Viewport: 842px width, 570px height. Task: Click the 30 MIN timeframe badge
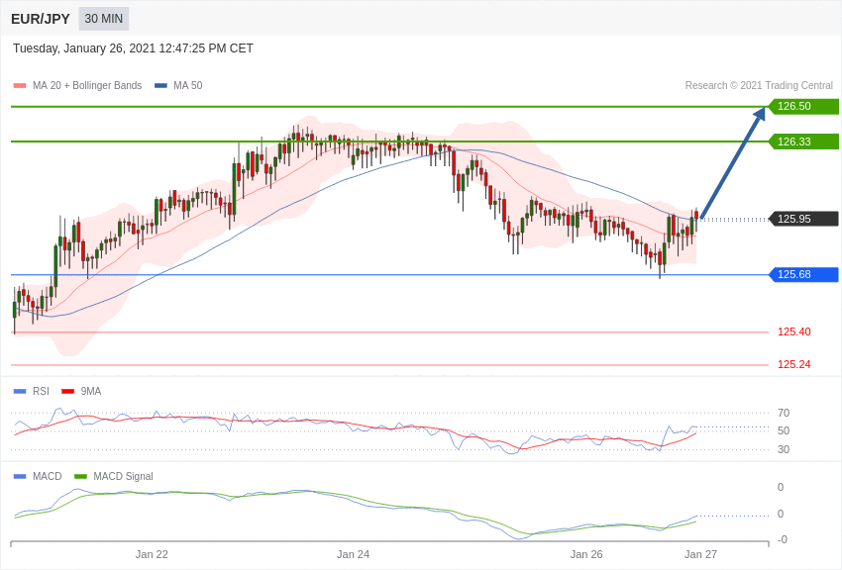tap(104, 19)
